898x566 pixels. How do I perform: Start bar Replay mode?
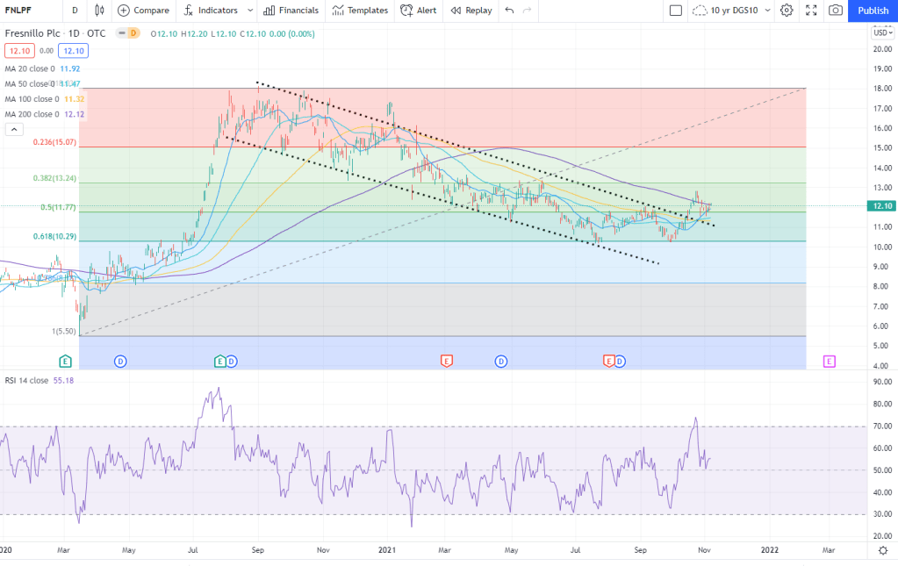471,11
